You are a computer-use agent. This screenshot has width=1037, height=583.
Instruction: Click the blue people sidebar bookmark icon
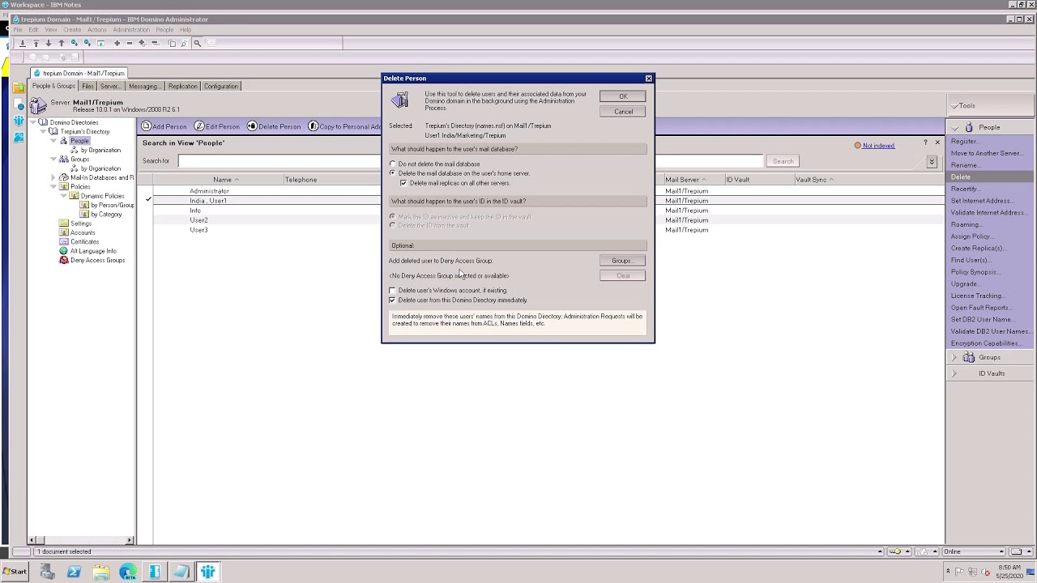click(19, 121)
